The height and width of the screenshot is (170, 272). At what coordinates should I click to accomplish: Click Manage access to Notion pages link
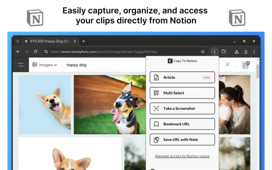[x=182, y=156]
